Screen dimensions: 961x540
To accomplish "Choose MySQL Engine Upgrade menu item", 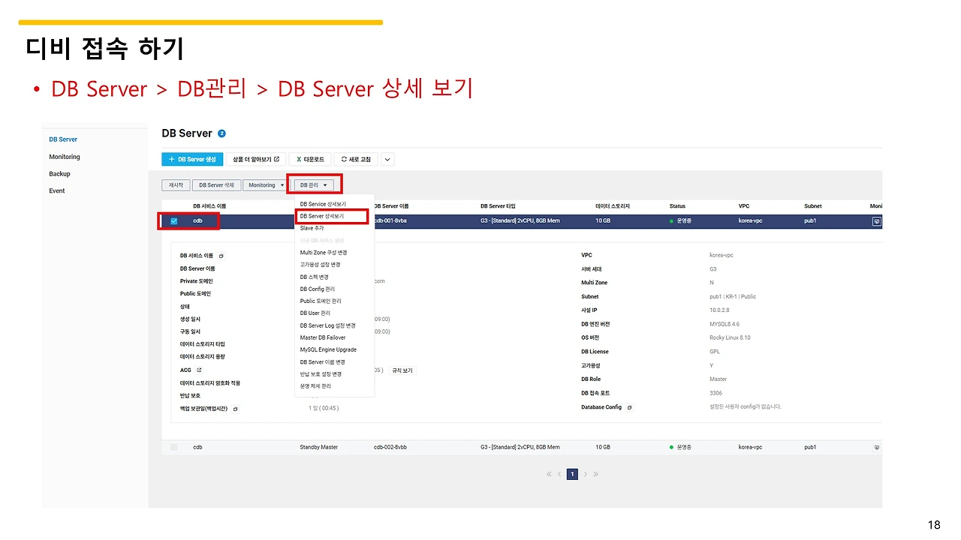I will [328, 349].
